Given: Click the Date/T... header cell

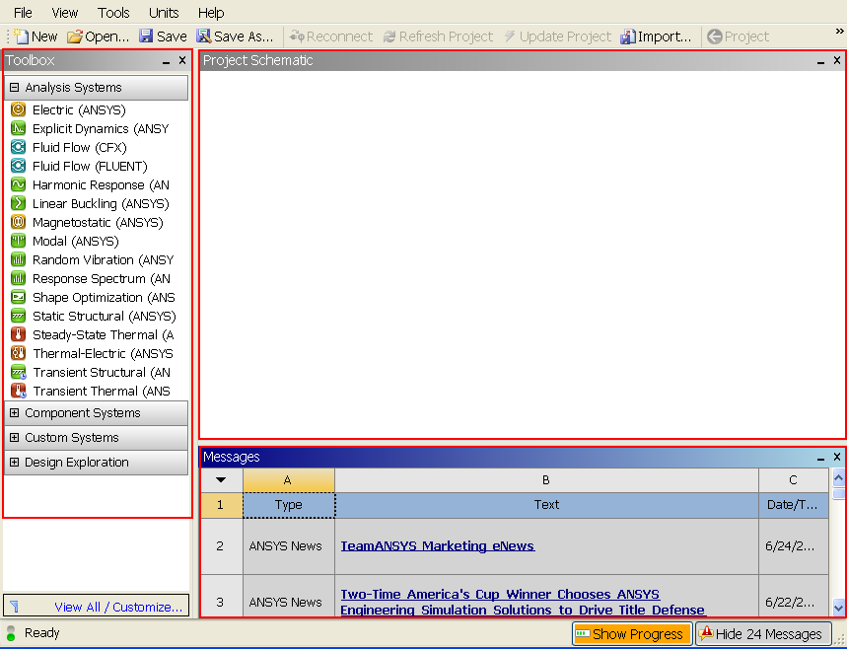Looking at the screenshot, I should [x=793, y=505].
